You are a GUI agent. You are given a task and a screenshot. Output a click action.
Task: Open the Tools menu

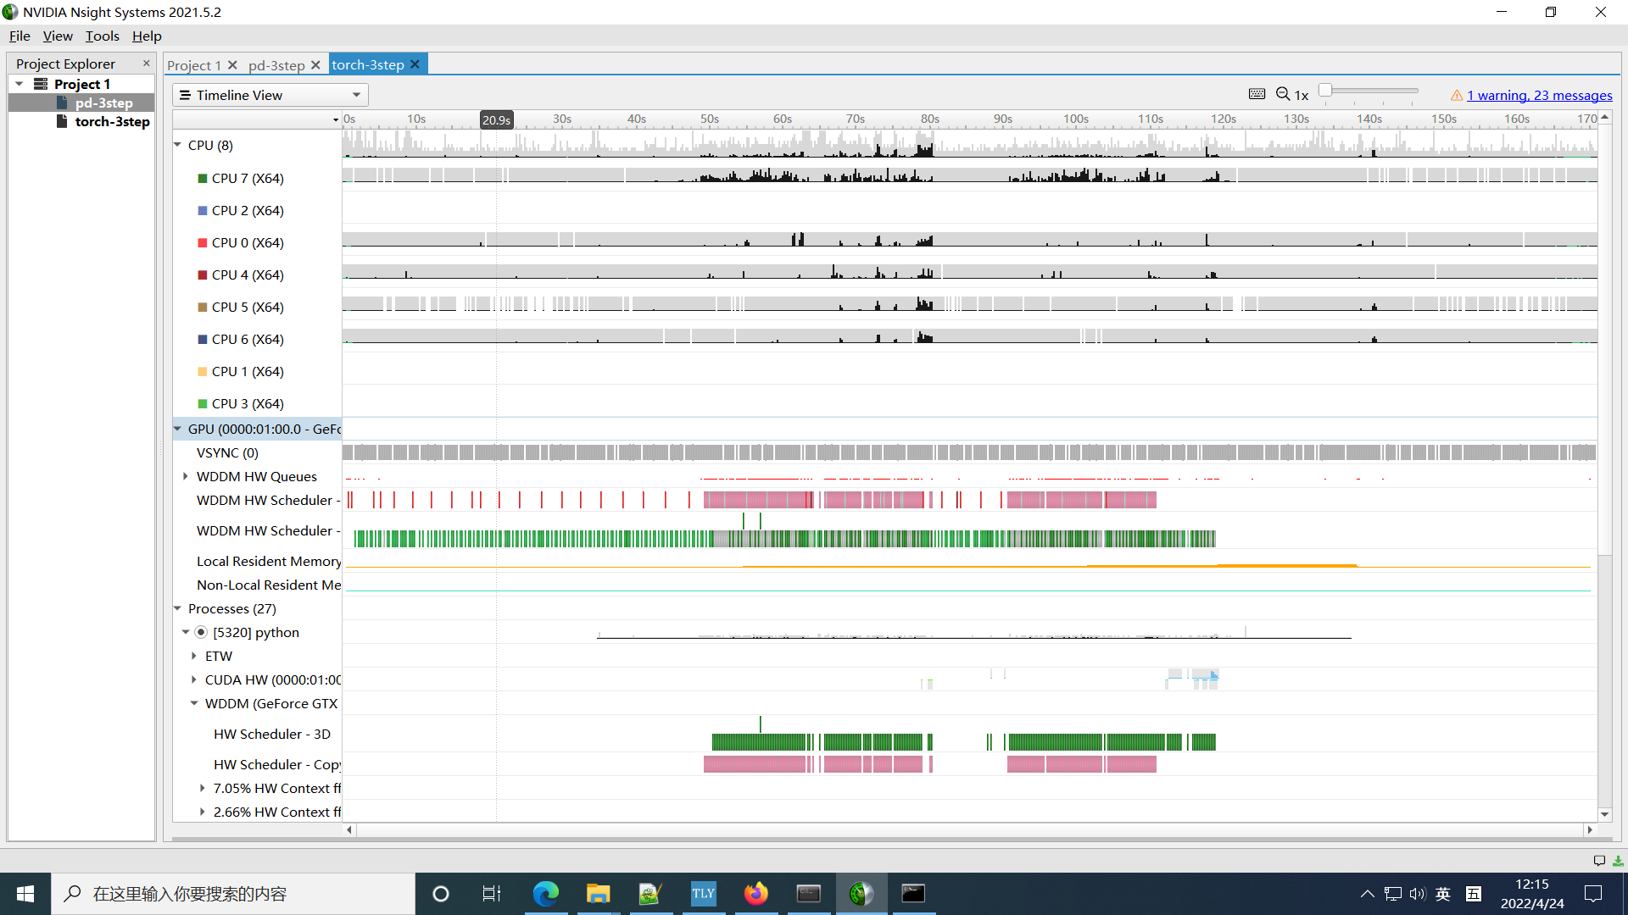(102, 36)
